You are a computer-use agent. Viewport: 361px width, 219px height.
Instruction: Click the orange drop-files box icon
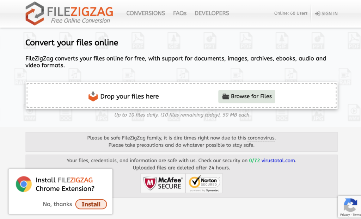93,96
